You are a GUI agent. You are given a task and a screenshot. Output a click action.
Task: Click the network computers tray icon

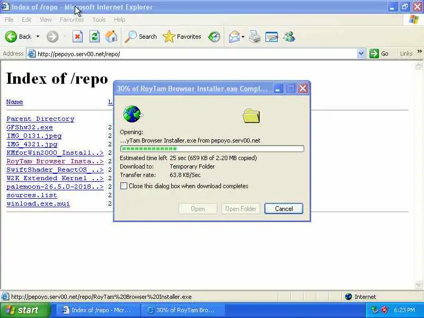tap(375, 310)
